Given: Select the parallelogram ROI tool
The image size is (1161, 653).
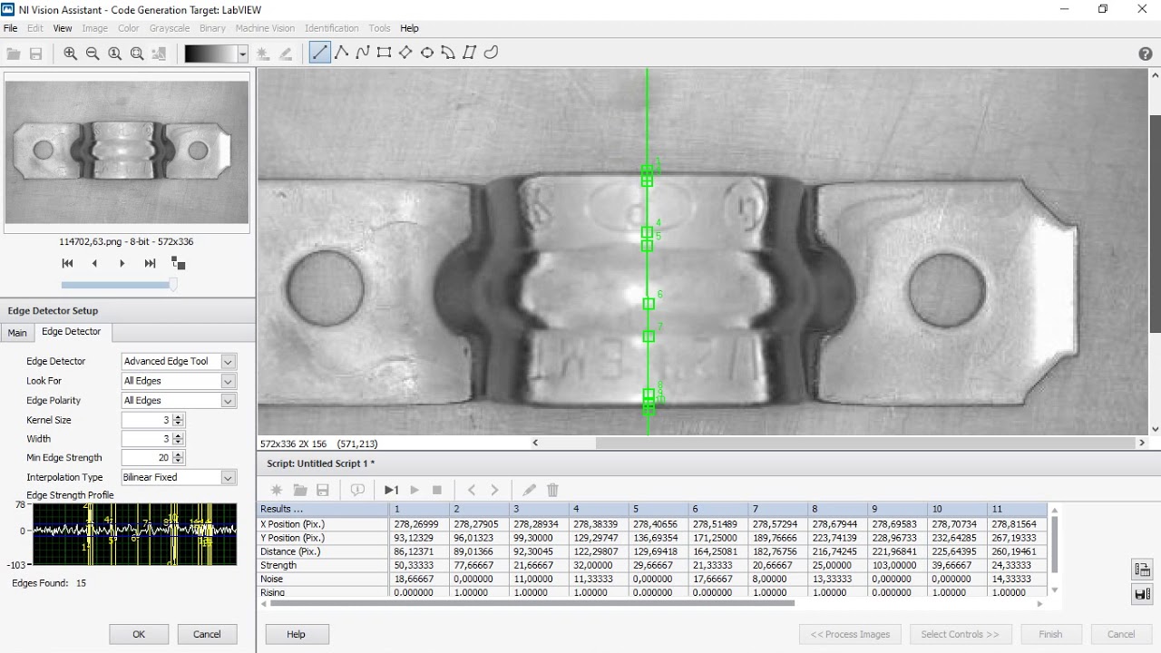Looking at the screenshot, I should click(x=469, y=53).
